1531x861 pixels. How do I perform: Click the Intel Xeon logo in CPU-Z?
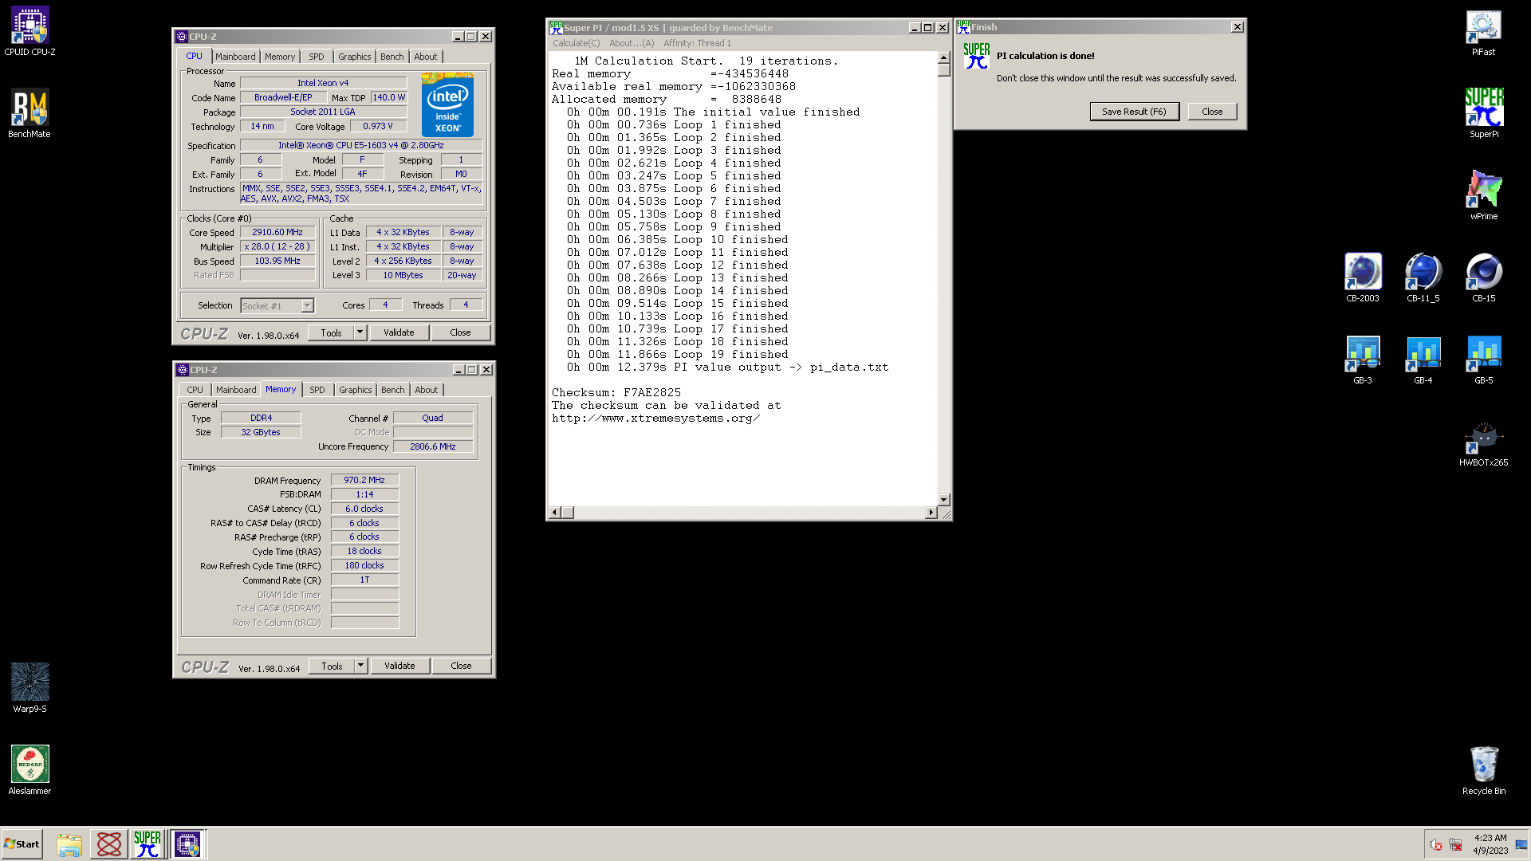[447, 104]
